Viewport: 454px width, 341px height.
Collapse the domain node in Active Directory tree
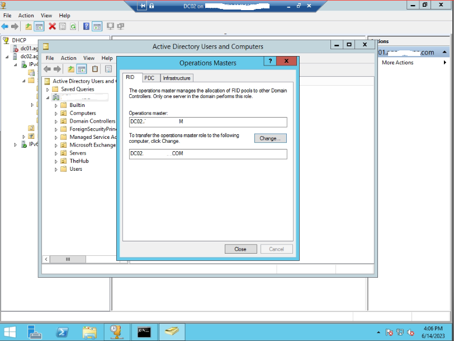48,98
